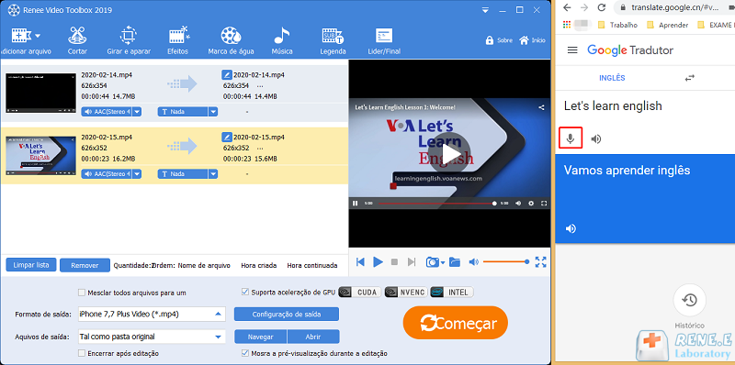Click the Remover button
The height and width of the screenshot is (365, 735).
[x=85, y=265]
